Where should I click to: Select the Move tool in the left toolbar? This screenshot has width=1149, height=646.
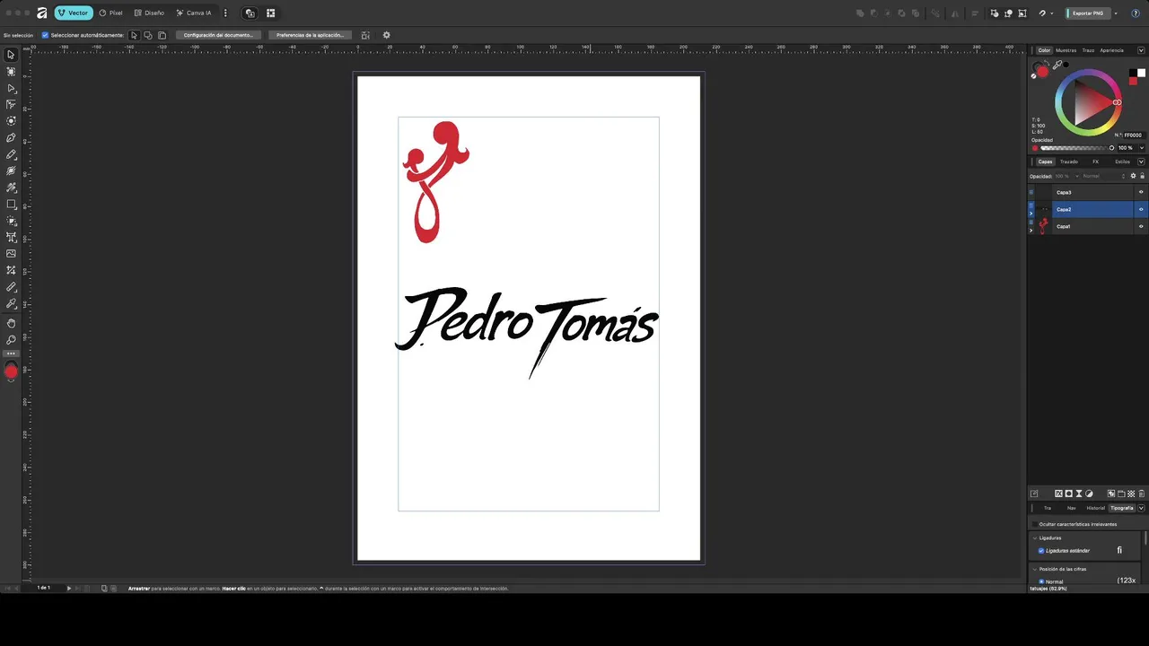coord(11,55)
